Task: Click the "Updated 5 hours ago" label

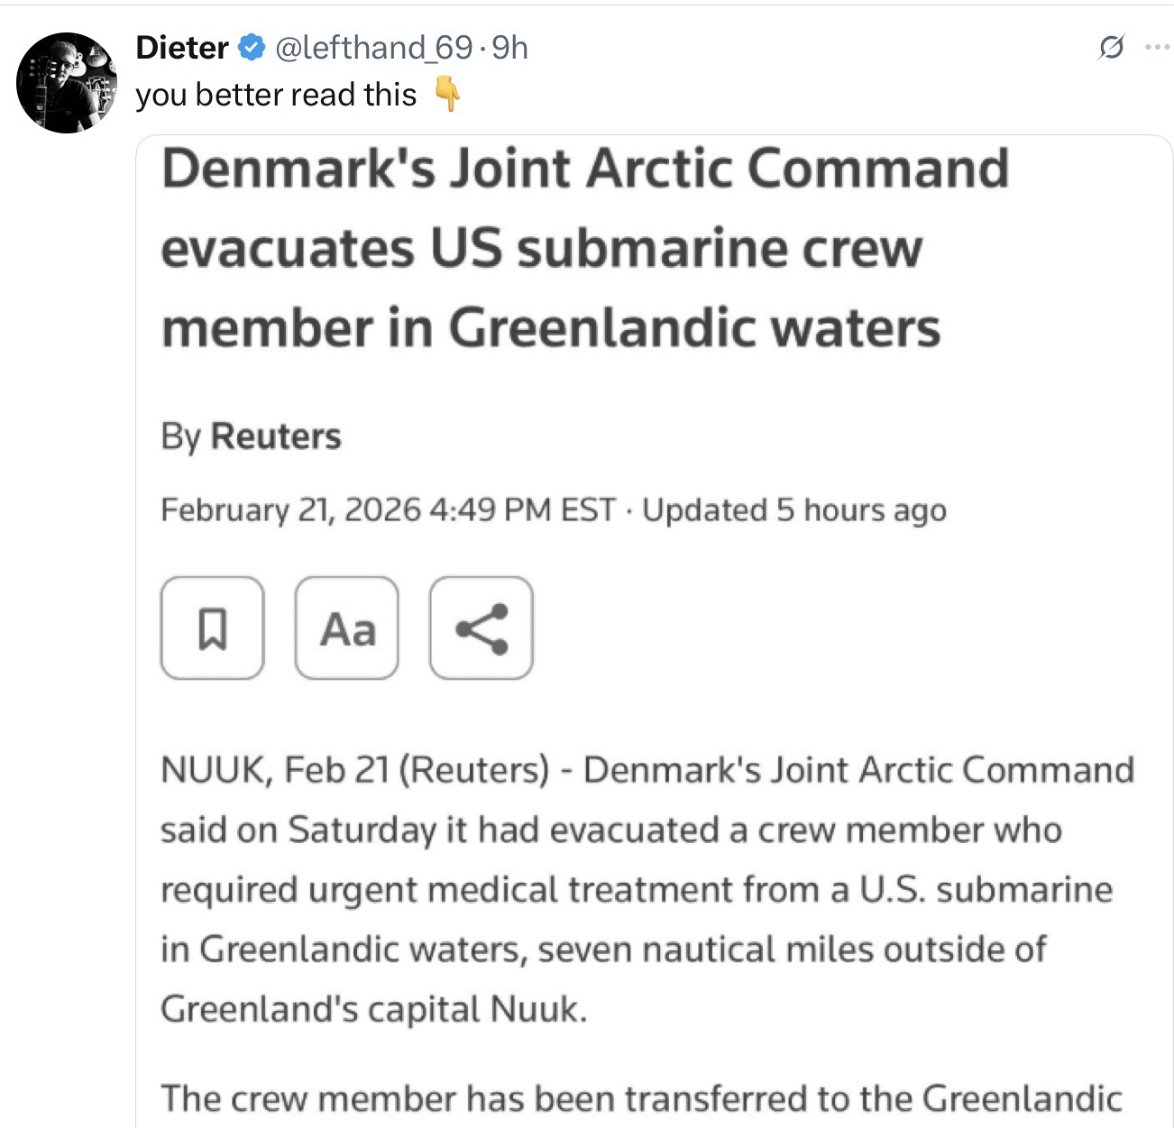Action: click(793, 510)
